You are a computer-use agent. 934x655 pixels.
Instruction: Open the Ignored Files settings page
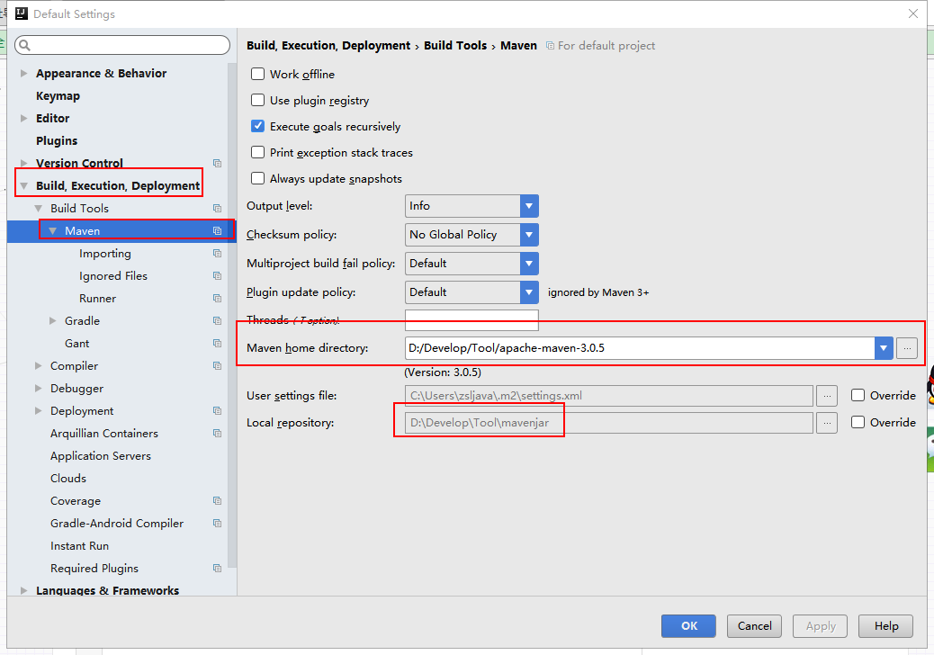(113, 275)
